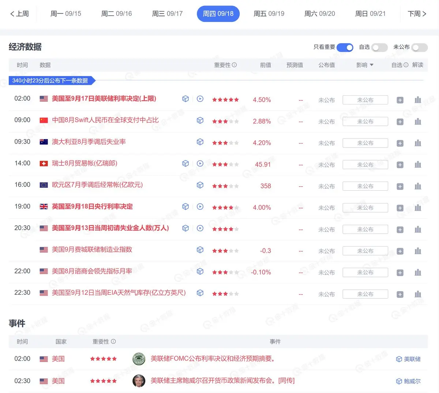This screenshot has width=439, height=393.
Task: Enable the 自选 filter toggle
Action: pos(379,47)
